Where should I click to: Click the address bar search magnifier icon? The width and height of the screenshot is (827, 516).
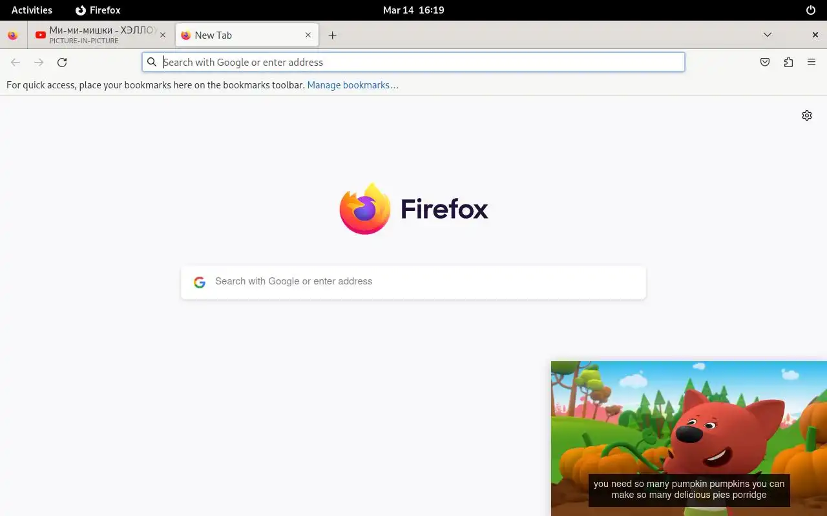tap(152, 62)
